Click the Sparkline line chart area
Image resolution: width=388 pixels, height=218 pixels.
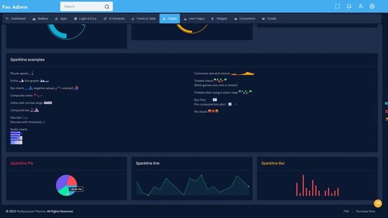pos(193,185)
